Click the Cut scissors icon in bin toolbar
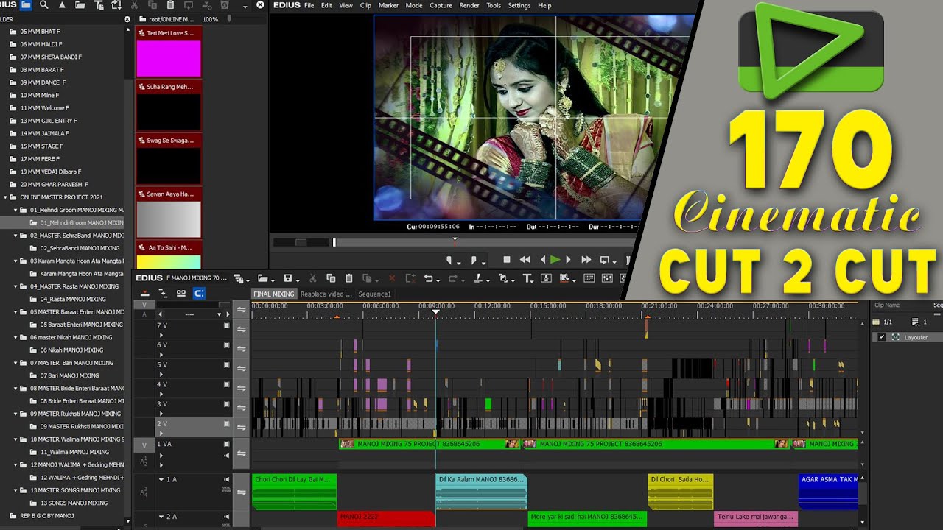Screen dimensions: 943x530 tap(135, 5)
